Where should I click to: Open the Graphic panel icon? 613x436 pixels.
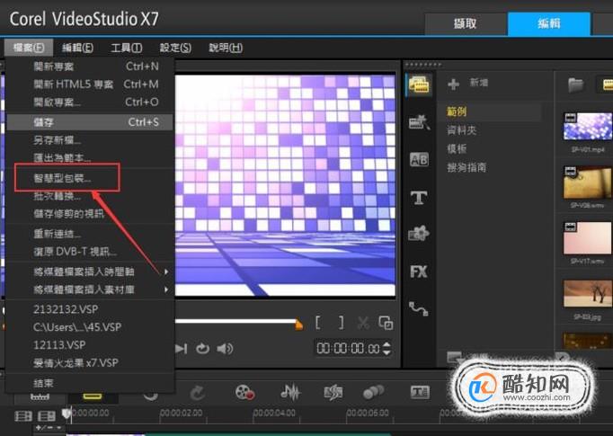(x=419, y=234)
